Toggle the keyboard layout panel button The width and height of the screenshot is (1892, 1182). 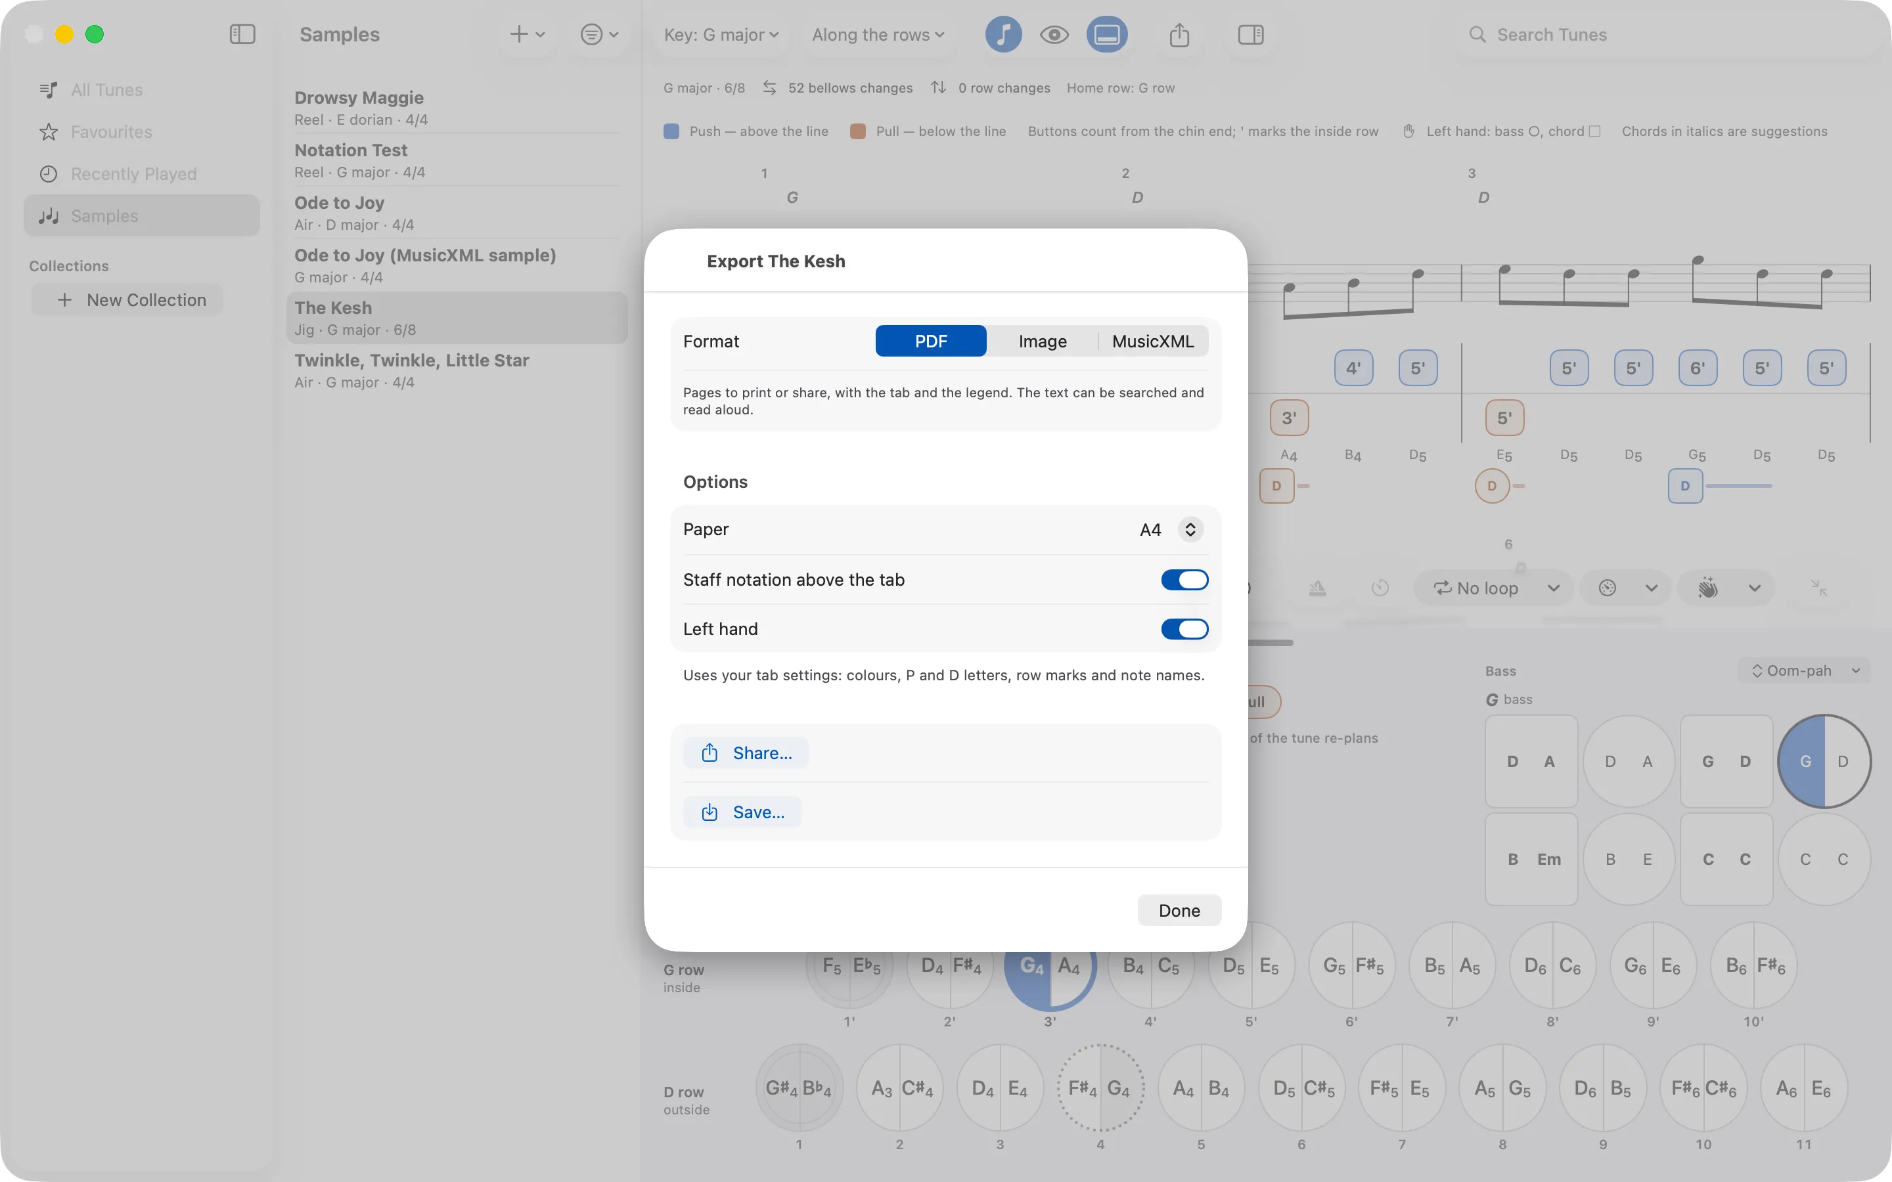(1106, 34)
